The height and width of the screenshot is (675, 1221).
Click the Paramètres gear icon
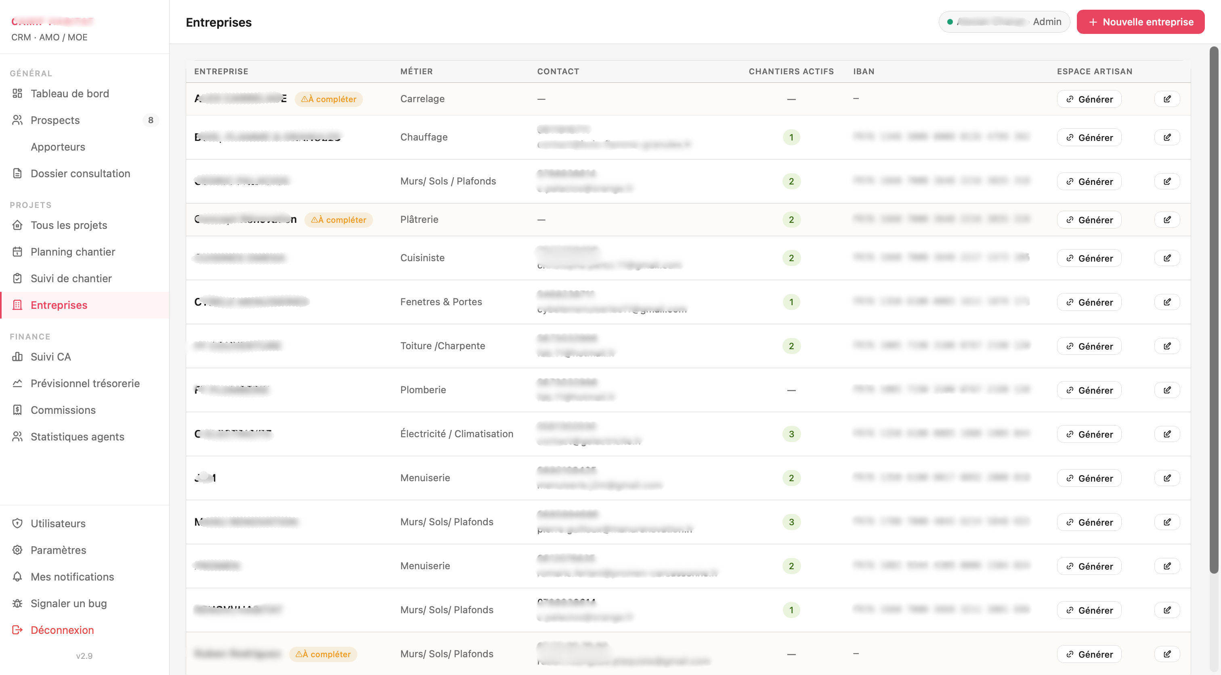click(17, 550)
